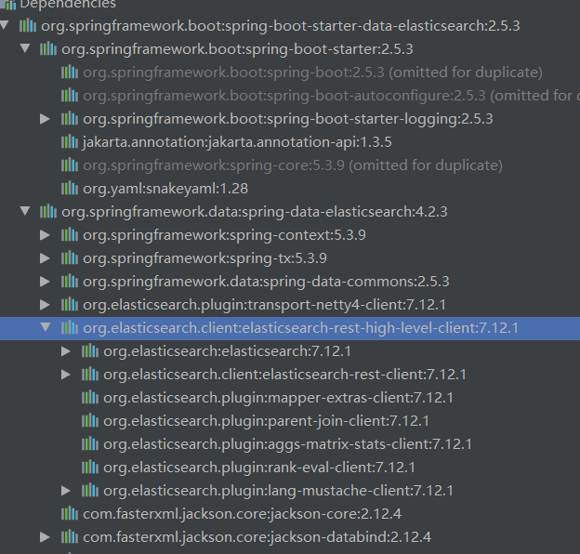Click the library icon beside spring-boot-starter:2.5.3
580x554 pixels.
(48, 49)
